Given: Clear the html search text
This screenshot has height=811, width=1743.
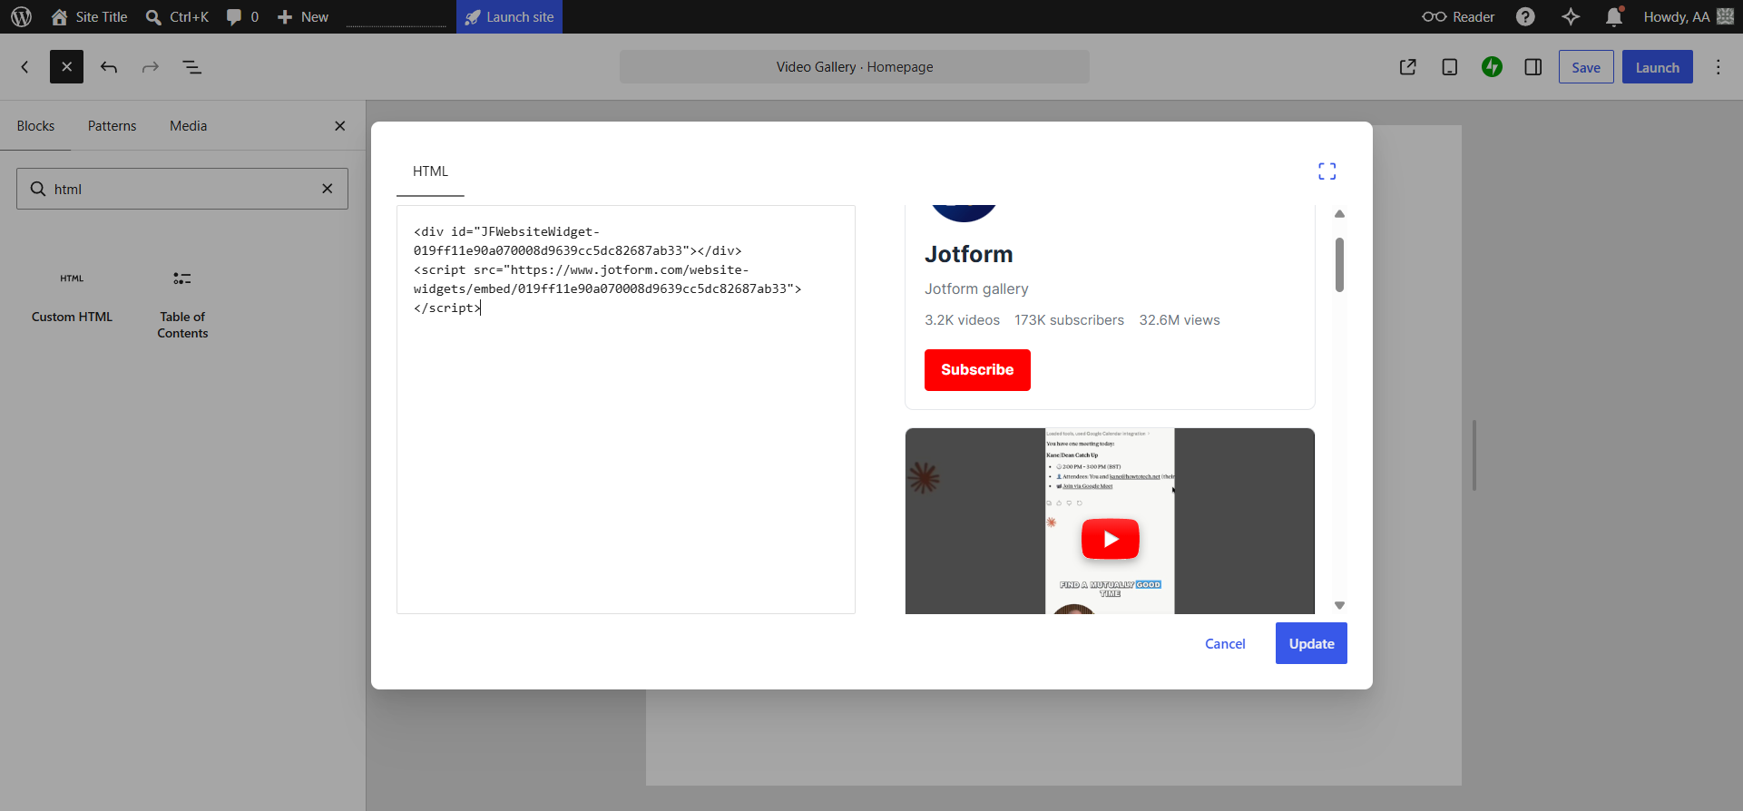Looking at the screenshot, I should point(328,189).
